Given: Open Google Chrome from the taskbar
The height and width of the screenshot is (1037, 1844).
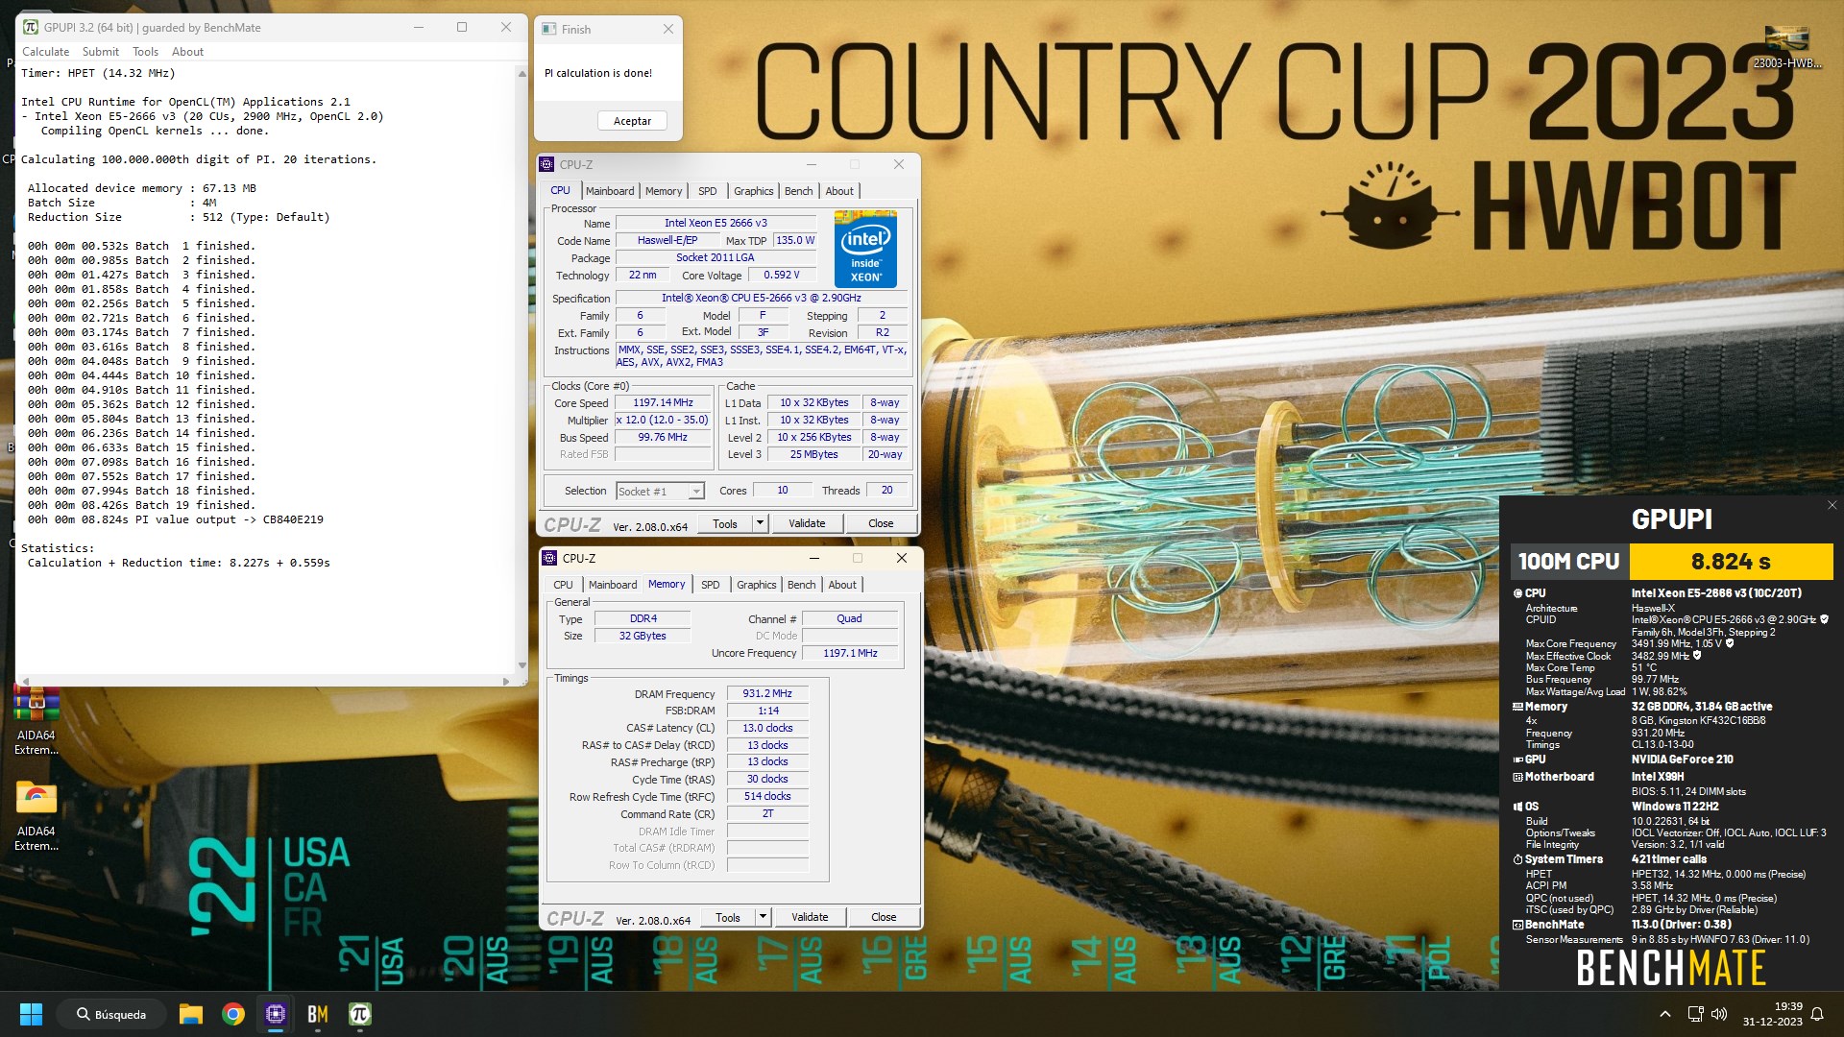Looking at the screenshot, I should coord(232,1014).
